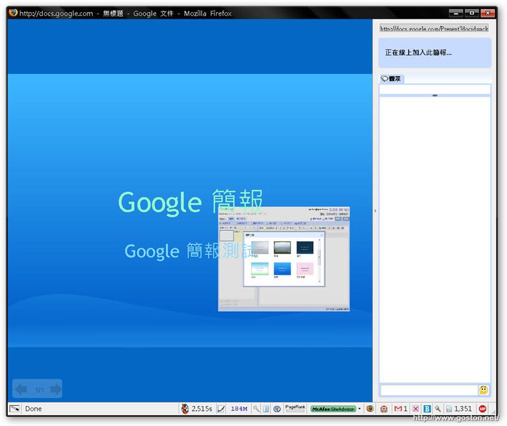Open the smiley emoticon picker
507x426 pixels.
[x=484, y=390]
